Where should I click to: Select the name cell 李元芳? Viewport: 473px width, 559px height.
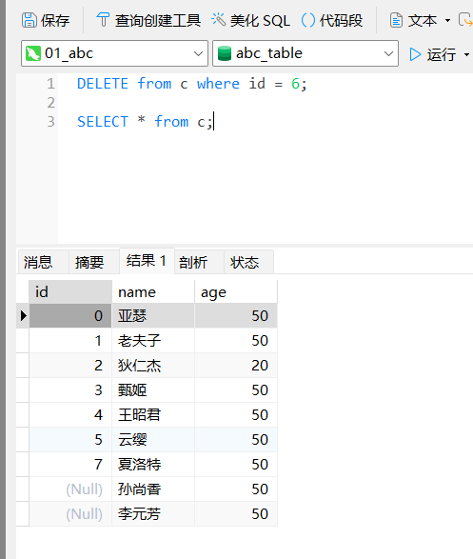(x=153, y=513)
